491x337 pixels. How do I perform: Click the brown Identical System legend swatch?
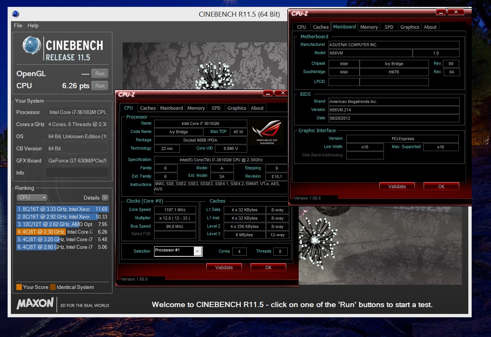(53, 287)
